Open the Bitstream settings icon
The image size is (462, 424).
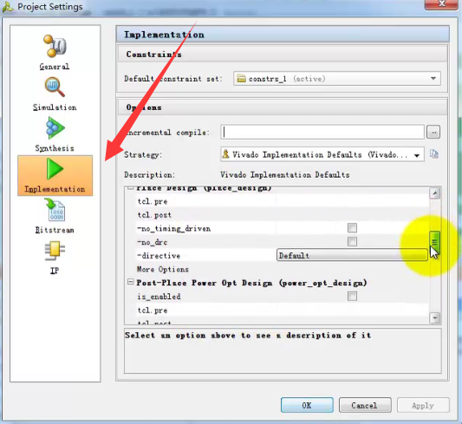(55, 216)
